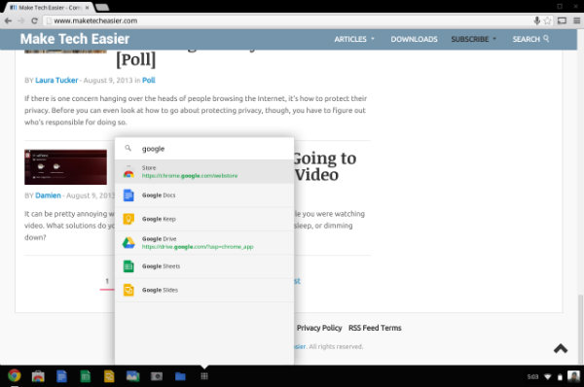Expand the SUBSCRIBE dropdown menu
This screenshot has height=387, width=584.
tap(474, 39)
